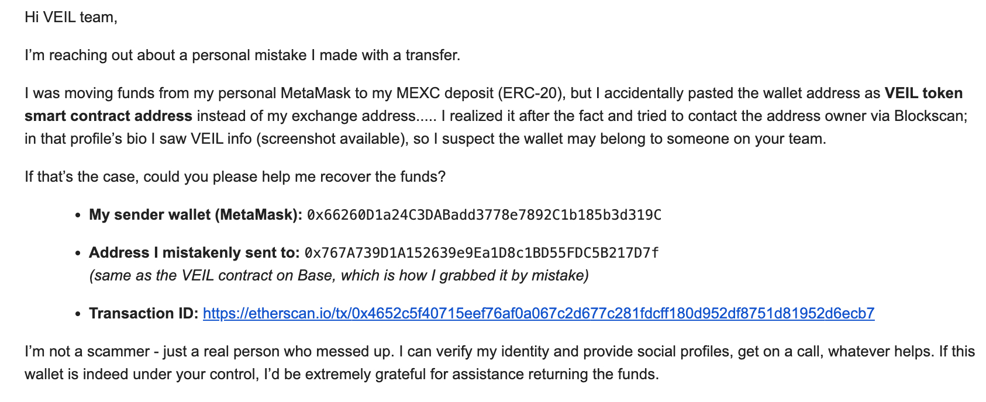Screen dimensions: 986x402
Task: Click the "Address I mistakenly sent to:" label
Action: [x=194, y=253]
